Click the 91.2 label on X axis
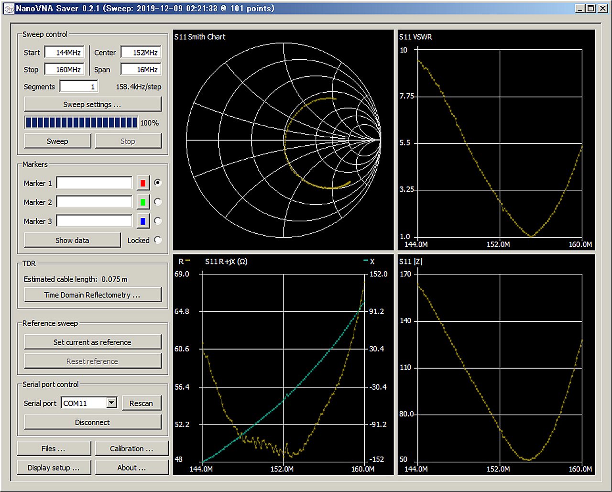 click(376, 311)
